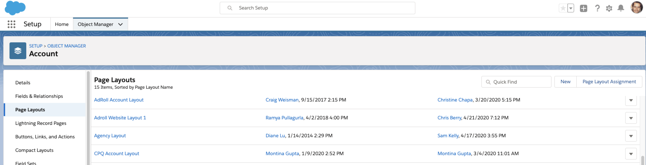The height and width of the screenshot is (165, 646).
Task: Click the New page layout button
Action: click(x=565, y=82)
